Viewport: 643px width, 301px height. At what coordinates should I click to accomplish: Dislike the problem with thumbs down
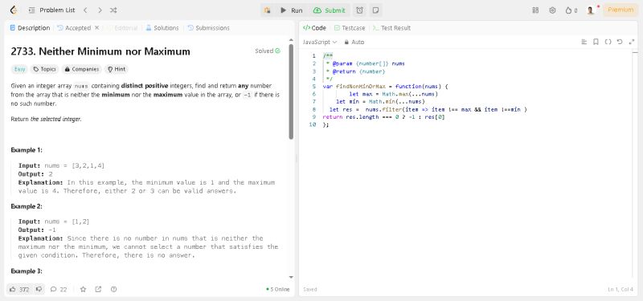39,289
